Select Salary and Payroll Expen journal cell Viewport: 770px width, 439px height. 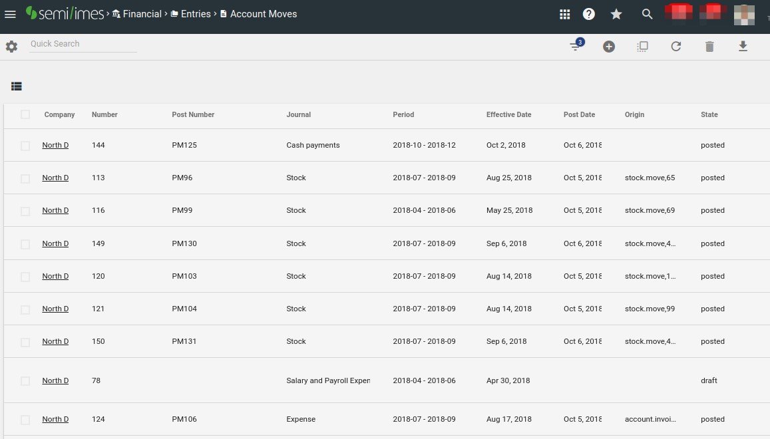pyautogui.click(x=328, y=380)
